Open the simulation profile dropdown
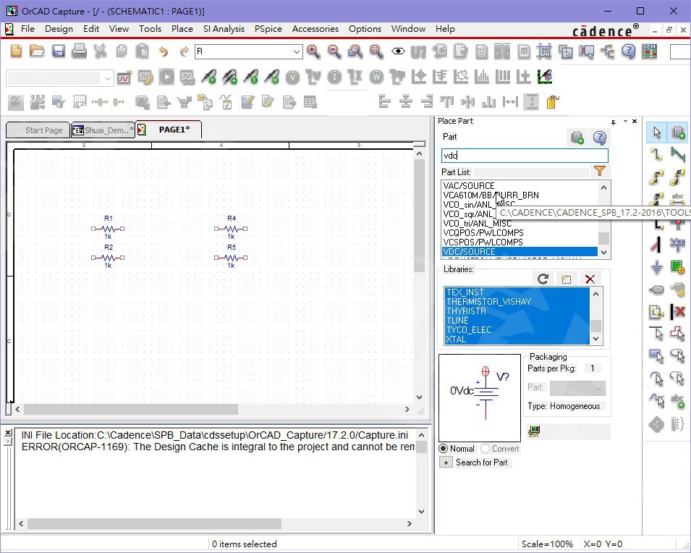The width and height of the screenshot is (691, 553). coord(108,78)
